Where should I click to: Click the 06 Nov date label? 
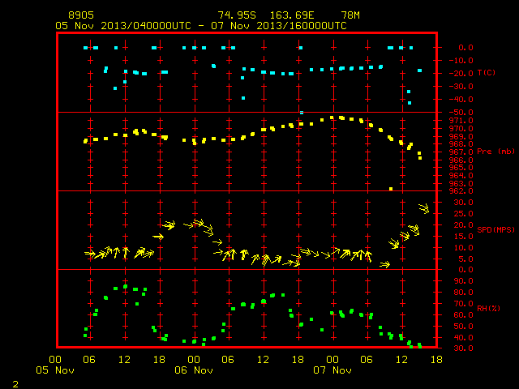(x=194, y=370)
